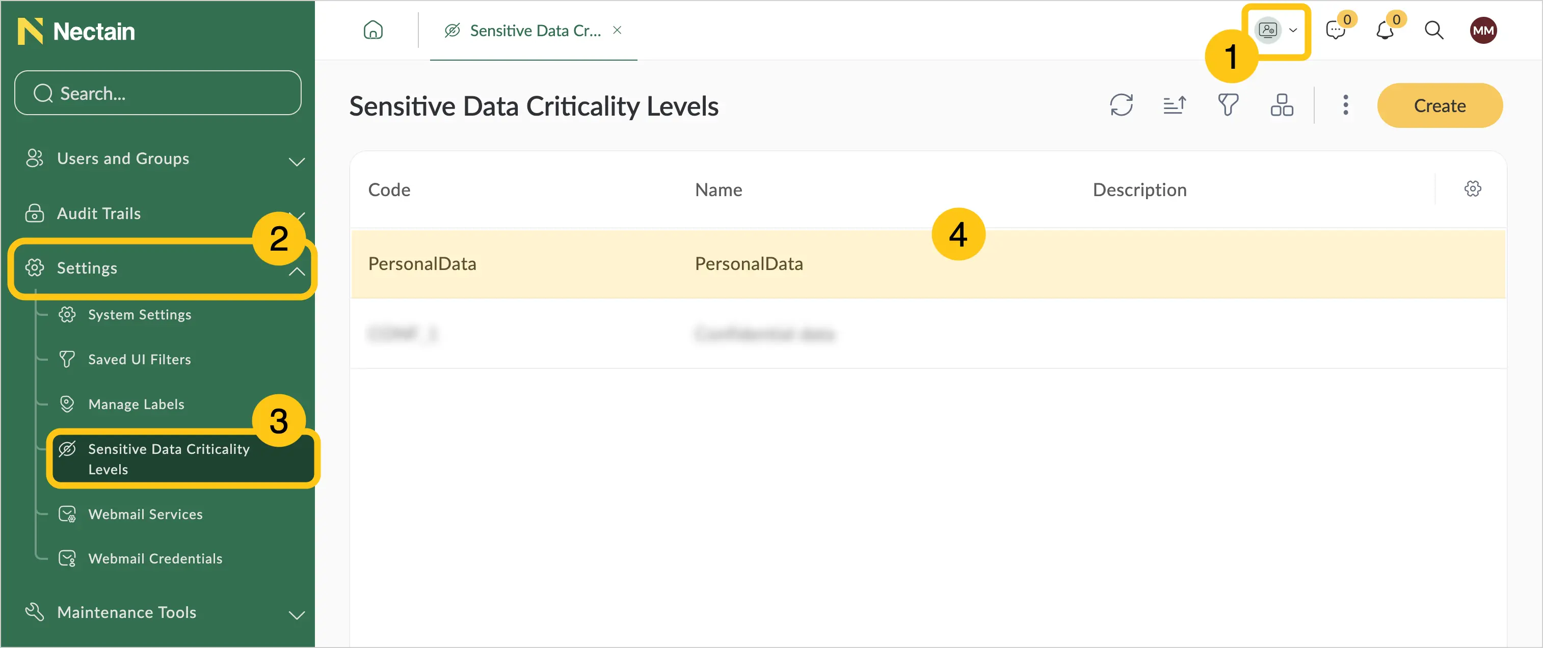Open the sort options icon
The width and height of the screenshot is (1543, 648).
[x=1175, y=105]
